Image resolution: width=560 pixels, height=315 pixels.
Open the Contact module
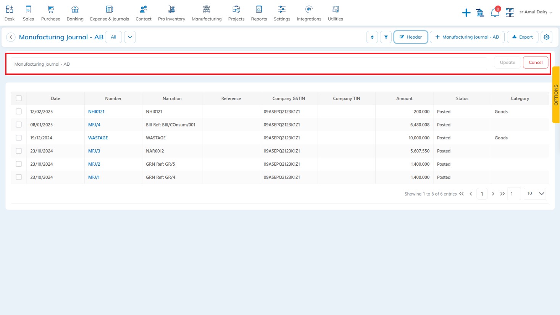(x=144, y=13)
